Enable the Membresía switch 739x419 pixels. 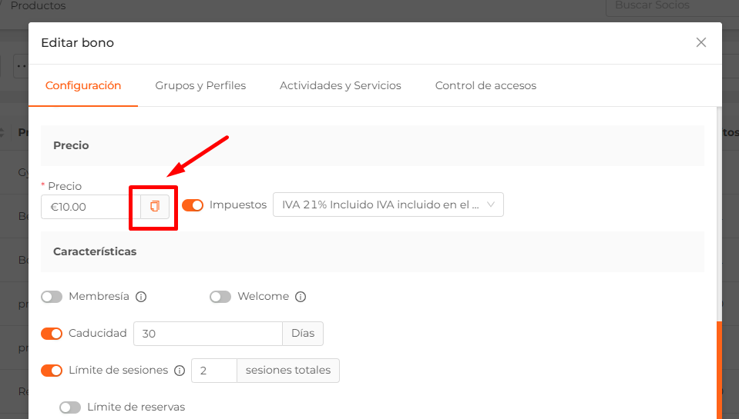[52, 297]
